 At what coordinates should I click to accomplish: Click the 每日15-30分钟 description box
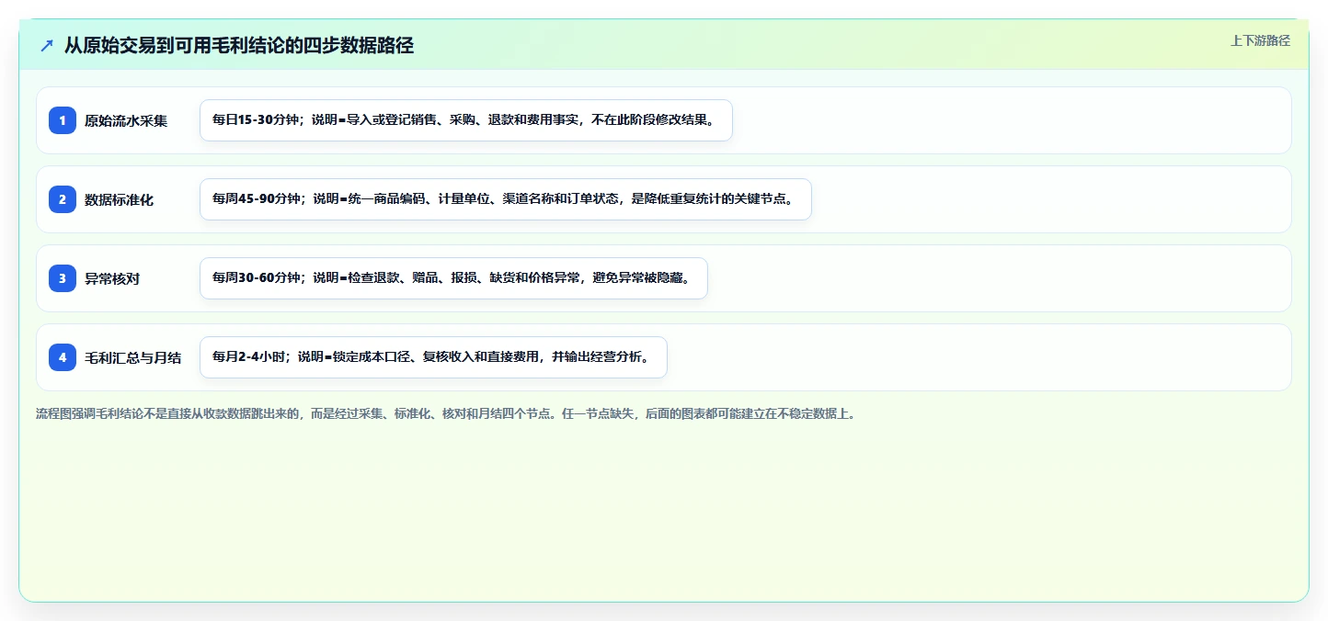pos(466,120)
